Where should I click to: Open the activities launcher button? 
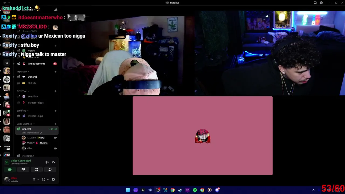(x=37, y=169)
